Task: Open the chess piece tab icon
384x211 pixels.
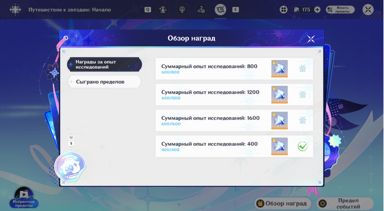Action: click(x=163, y=10)
